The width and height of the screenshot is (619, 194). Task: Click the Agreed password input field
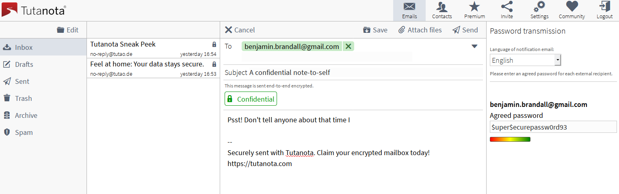click(553, 127)
